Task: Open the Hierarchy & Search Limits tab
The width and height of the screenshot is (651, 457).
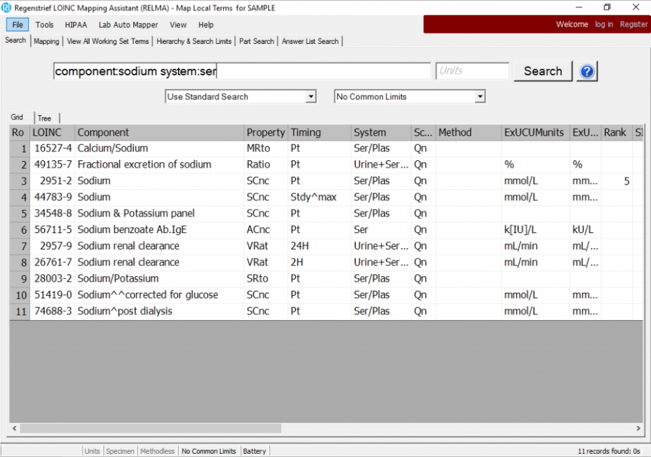Action: click(194, 41)
